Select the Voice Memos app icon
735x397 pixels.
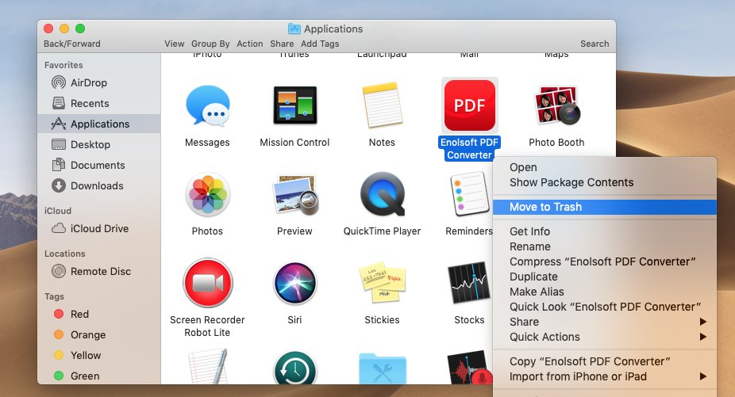[x=470, y=368]
